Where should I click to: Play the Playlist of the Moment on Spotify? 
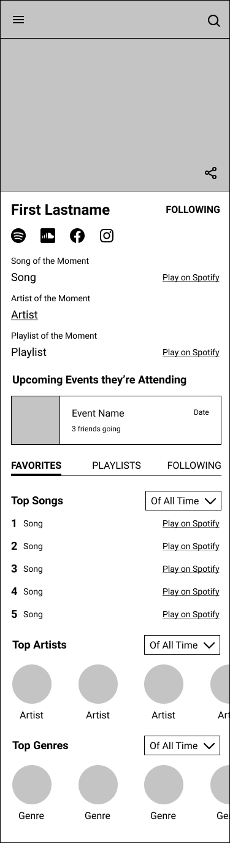pos(191,352)
